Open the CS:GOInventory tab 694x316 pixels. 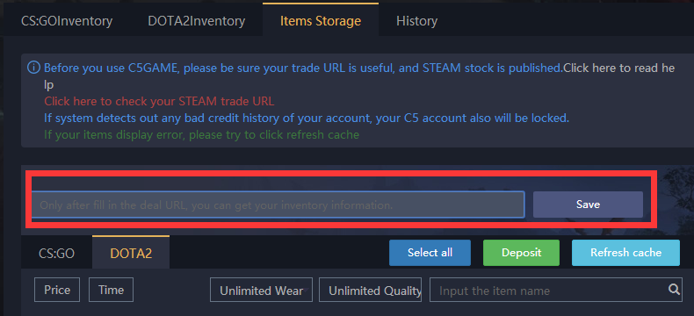point(67,21)
